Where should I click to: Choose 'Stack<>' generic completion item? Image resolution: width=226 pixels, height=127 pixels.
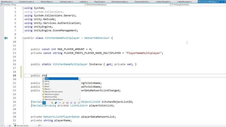click(x=48, y=89)
